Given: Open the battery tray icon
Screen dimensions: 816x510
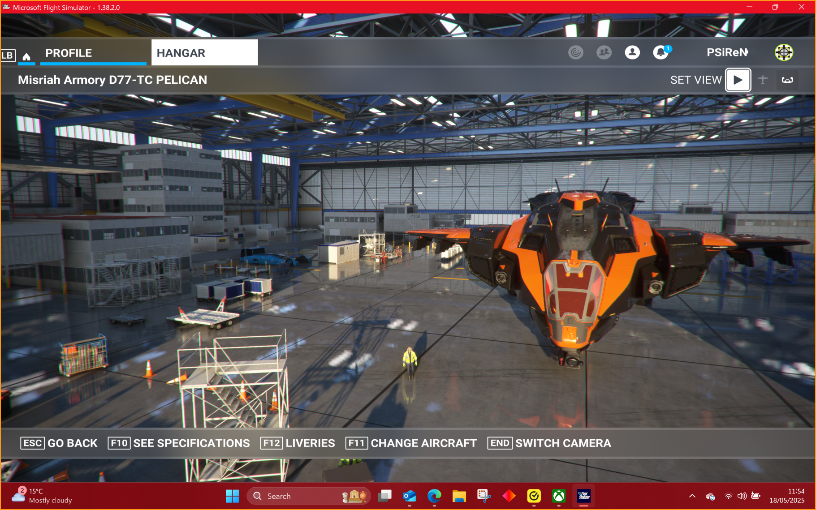Looking at the screenshot, I should pyautogui.click(x=756, y=496).
